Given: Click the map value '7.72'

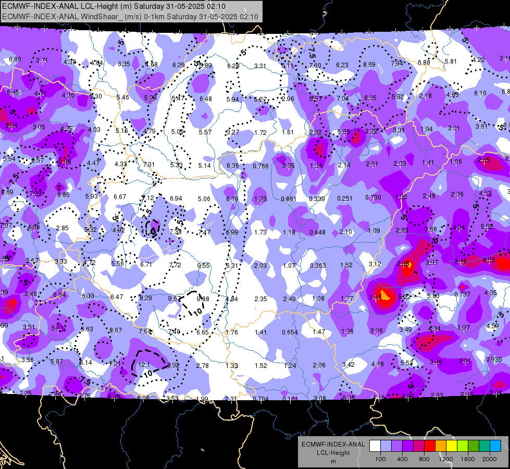Looking at the screenshot, I should [x=175, y=265].
